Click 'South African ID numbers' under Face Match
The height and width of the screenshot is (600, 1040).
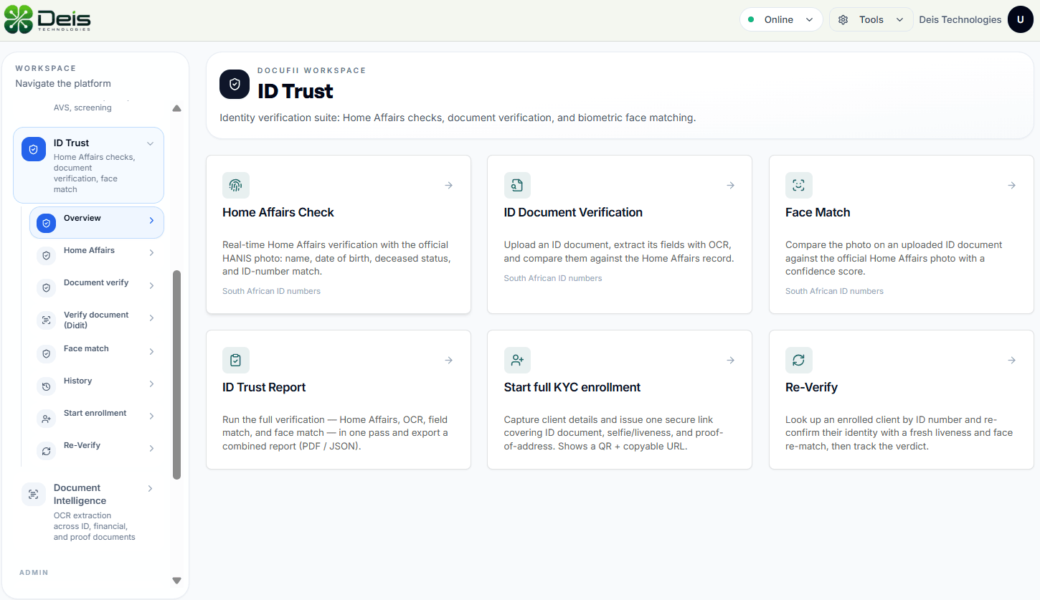point(834,291)
